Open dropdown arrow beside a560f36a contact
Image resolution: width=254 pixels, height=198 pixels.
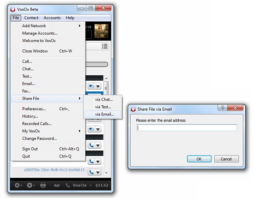(98, 173)
